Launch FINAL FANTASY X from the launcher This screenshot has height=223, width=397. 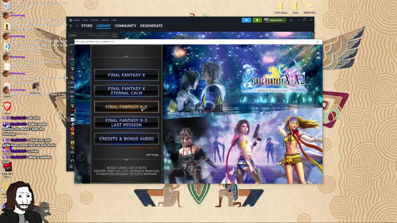click(126, 75)
